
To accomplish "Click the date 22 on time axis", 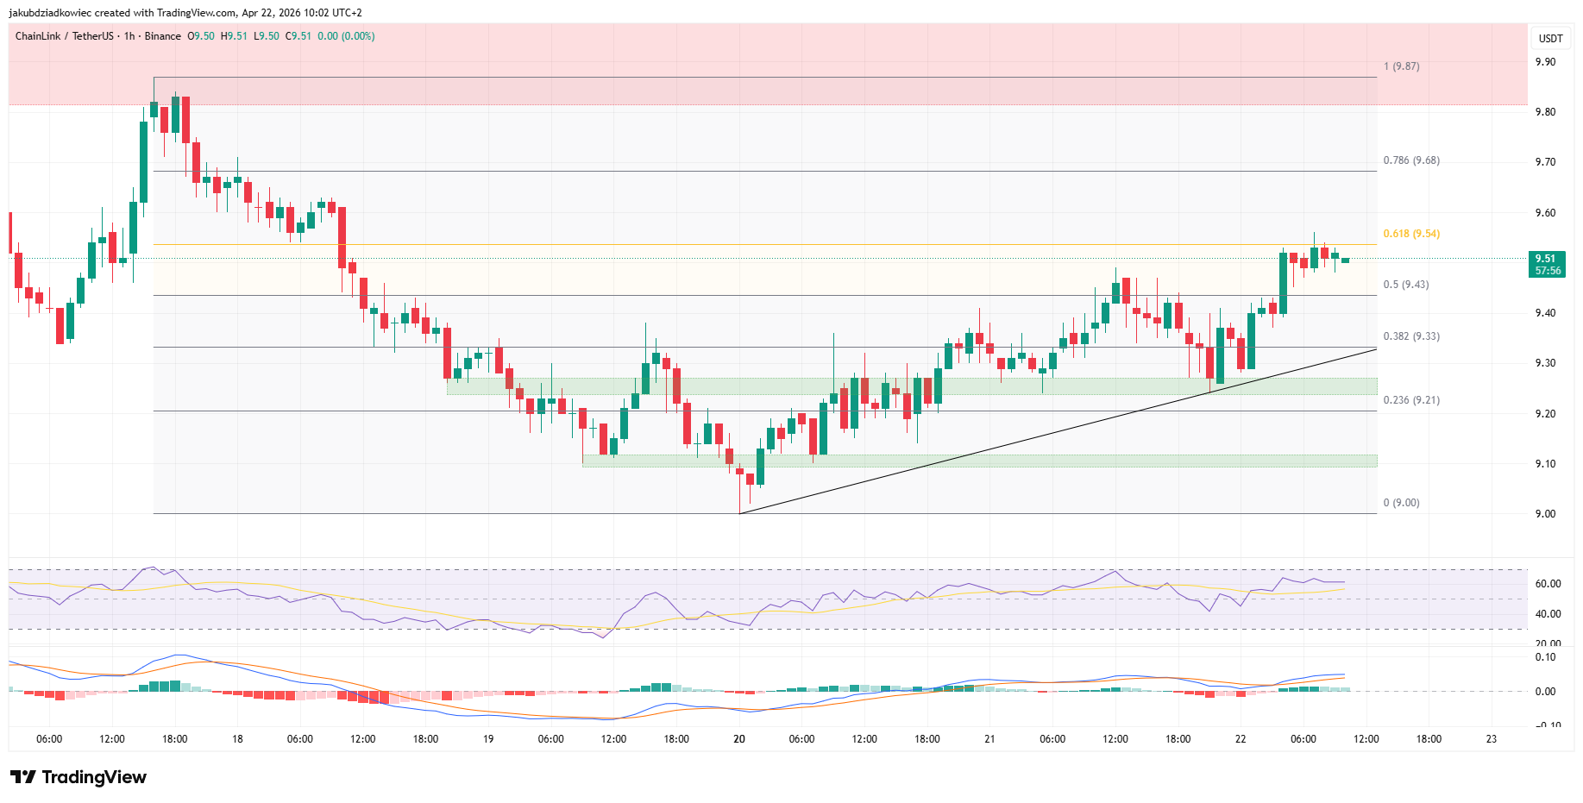I will click(x=1241, y=739).
